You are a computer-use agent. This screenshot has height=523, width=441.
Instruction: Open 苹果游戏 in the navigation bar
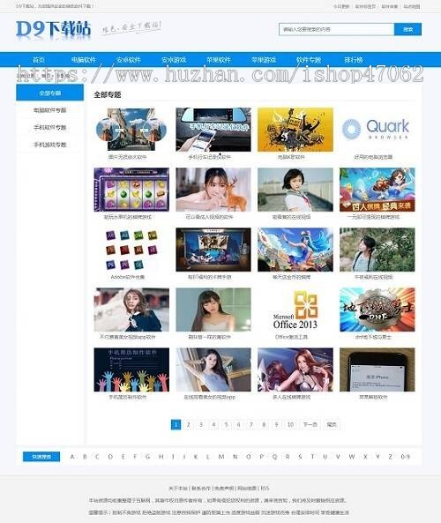tap(264, 60)
